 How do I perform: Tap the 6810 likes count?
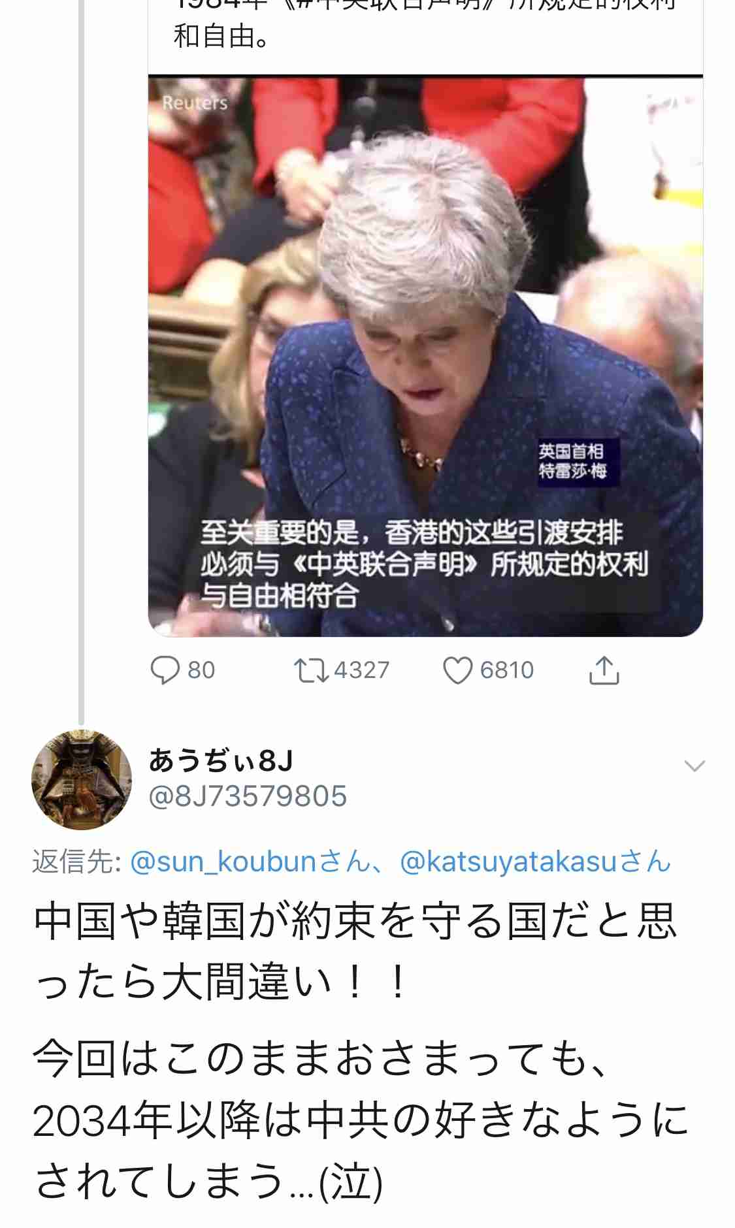(507, 670)
